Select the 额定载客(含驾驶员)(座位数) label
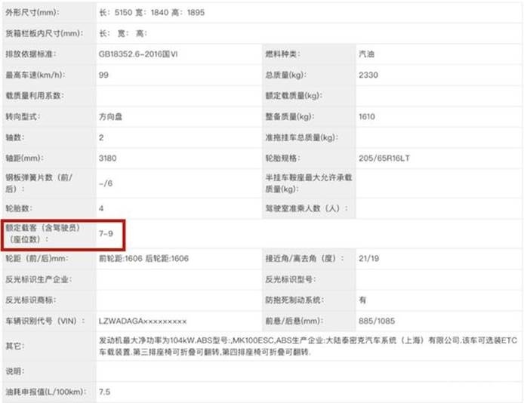The height and width of the screenshot is (403, 524). (43, 233)
